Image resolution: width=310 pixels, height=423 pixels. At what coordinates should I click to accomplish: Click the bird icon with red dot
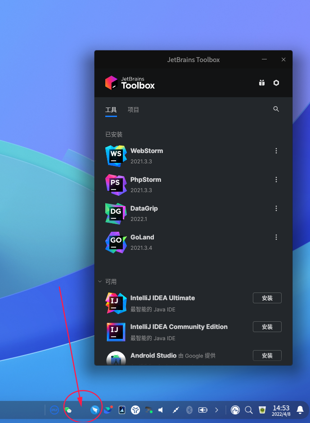click(108, 410)
